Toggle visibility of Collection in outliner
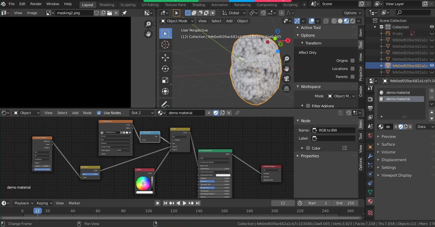Image resolution: width=435 pixels, height=227 pixels. coord(432,27)
